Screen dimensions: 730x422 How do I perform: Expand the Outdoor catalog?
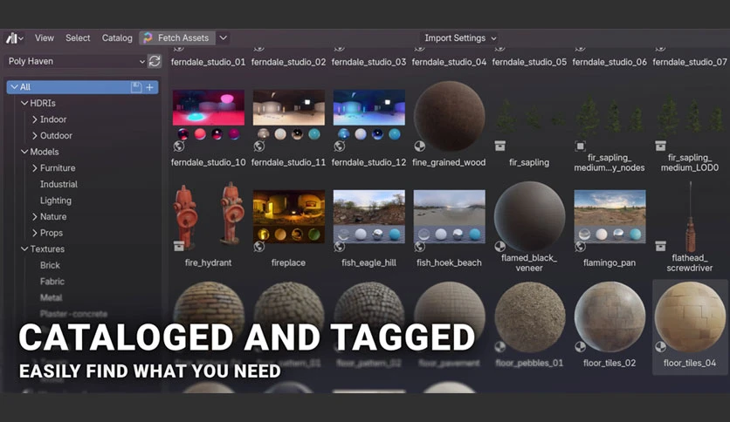coord(34,136)
